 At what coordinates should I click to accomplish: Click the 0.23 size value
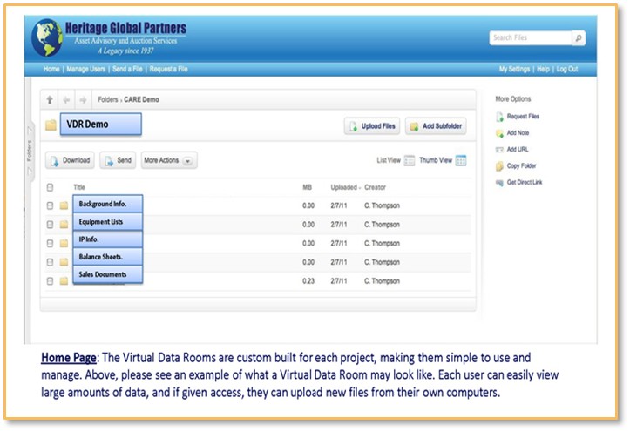308,281
